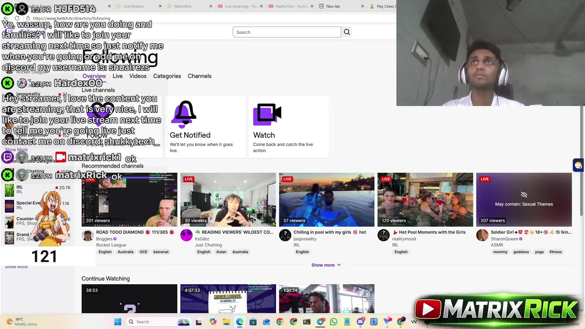Click the hidden-content eye icon on SharonQueen stream

pos(524,195)
